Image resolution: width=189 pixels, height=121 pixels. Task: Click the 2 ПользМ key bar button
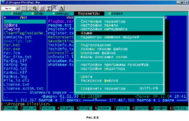(x=28, y=108)
